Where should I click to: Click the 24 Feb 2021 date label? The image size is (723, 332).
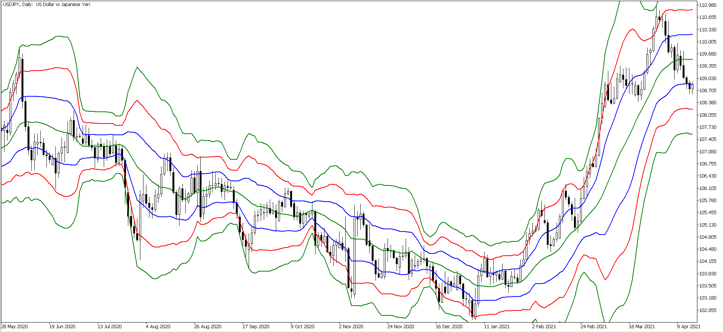(x=594, y=327)
